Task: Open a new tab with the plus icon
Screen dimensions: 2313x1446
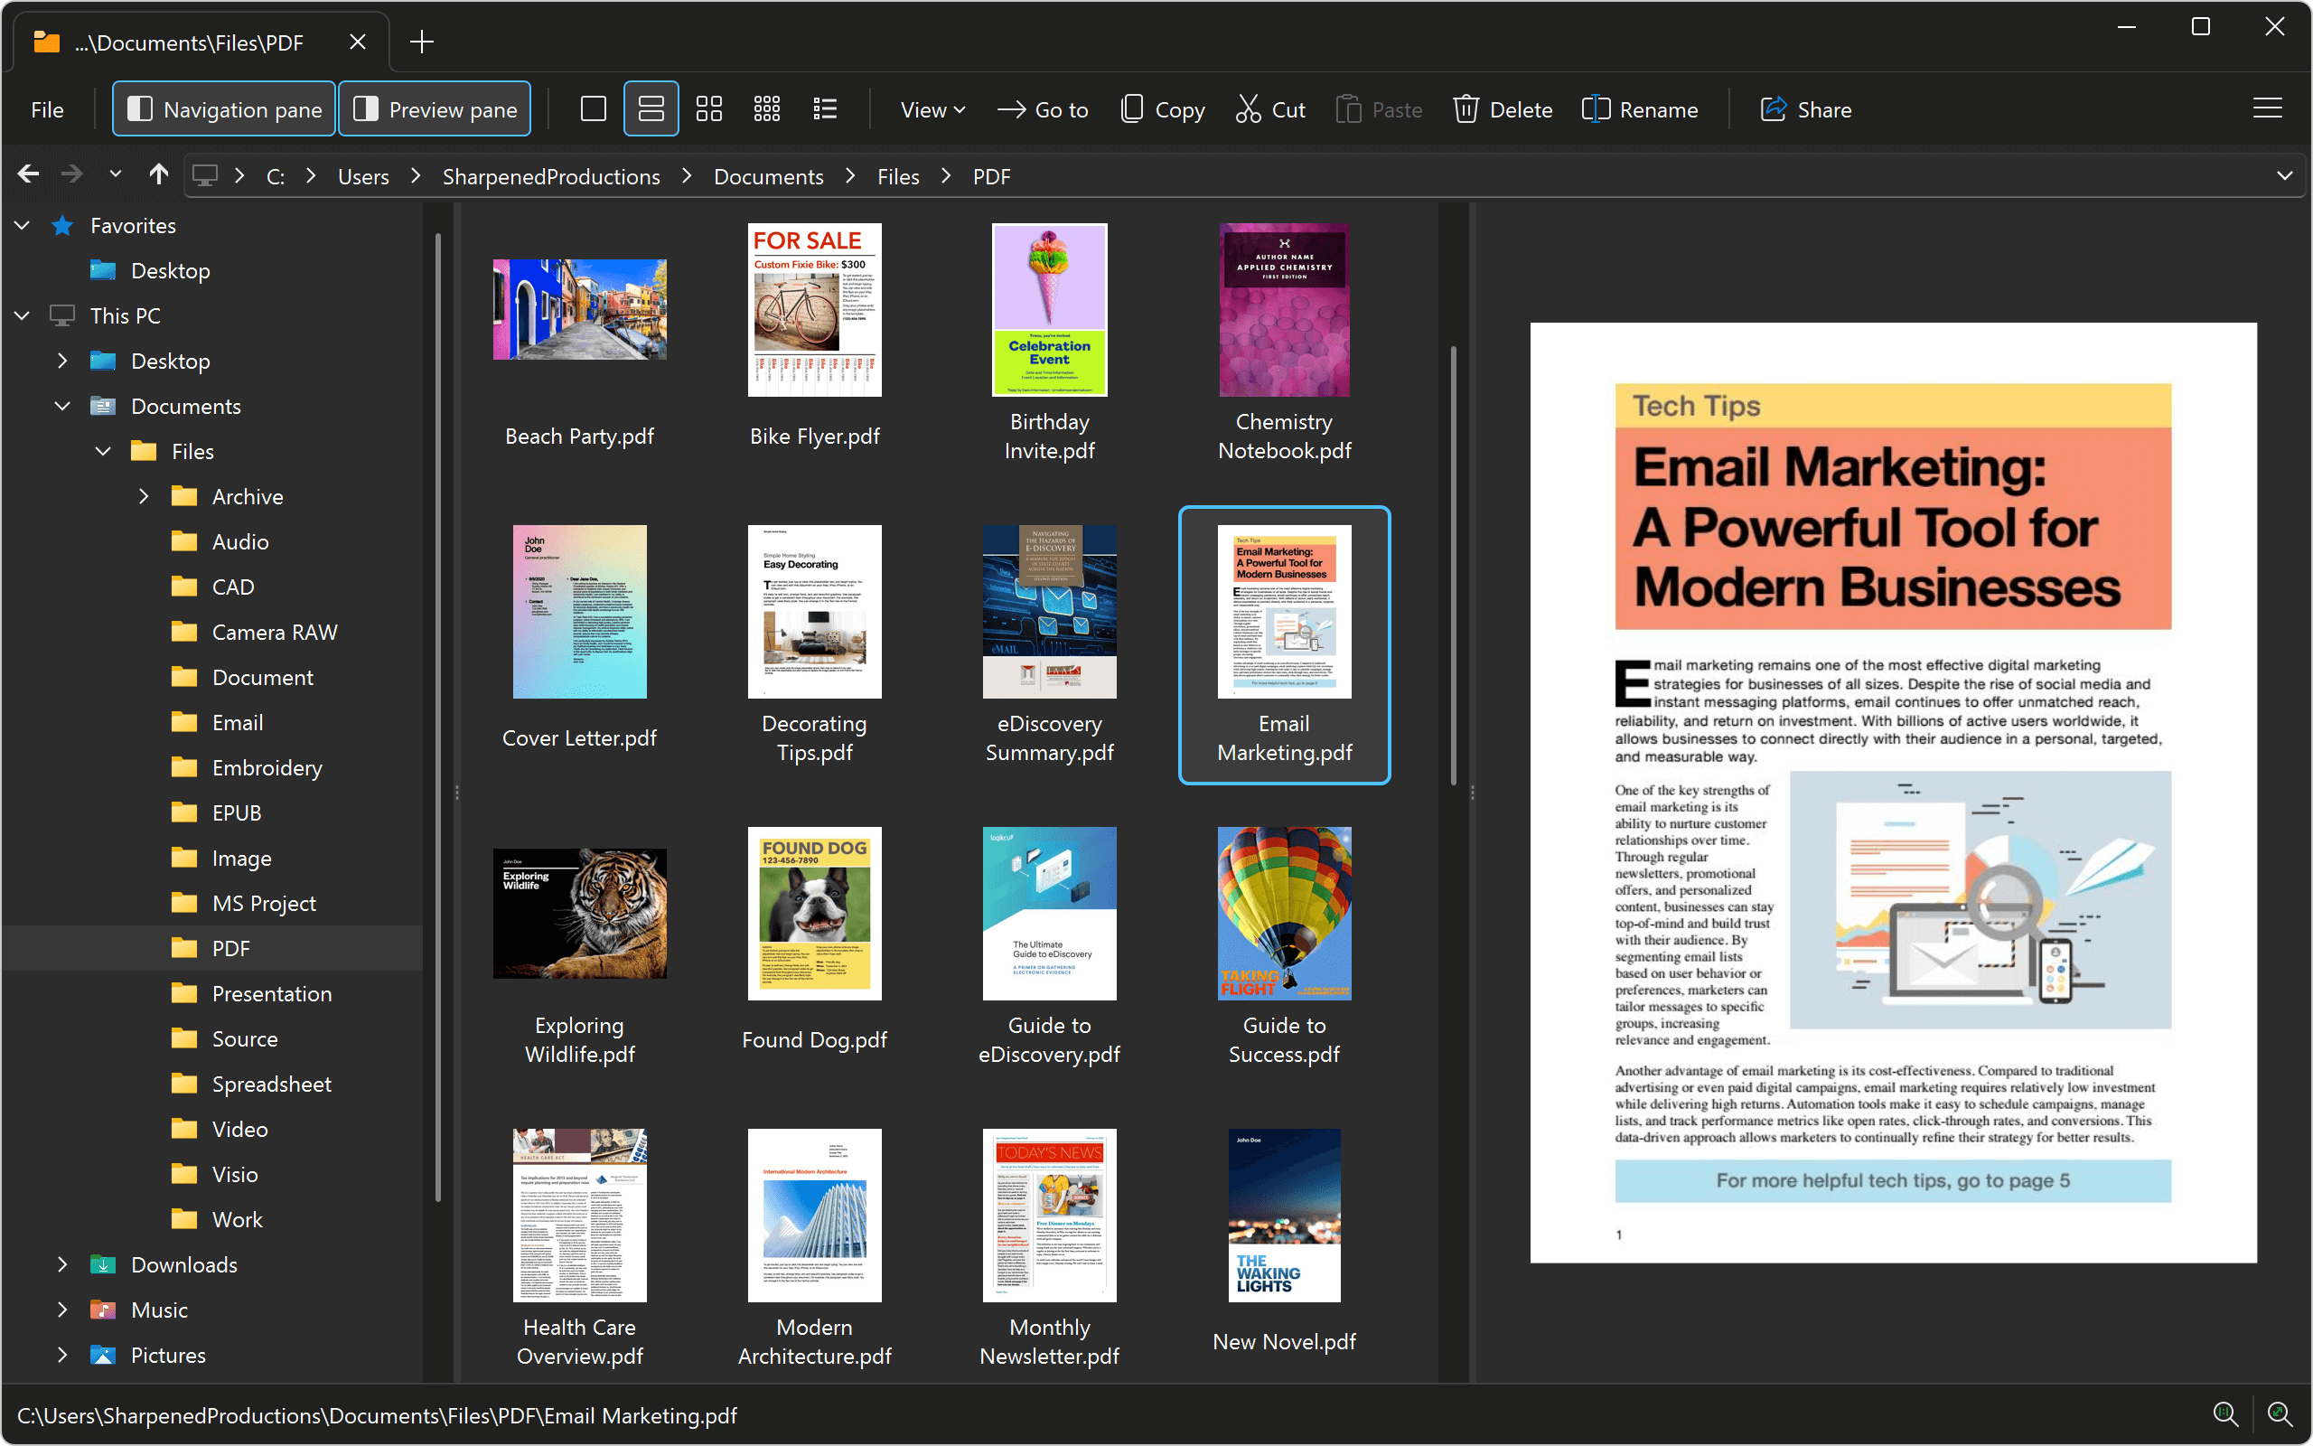Action: [x=422, y=42]
